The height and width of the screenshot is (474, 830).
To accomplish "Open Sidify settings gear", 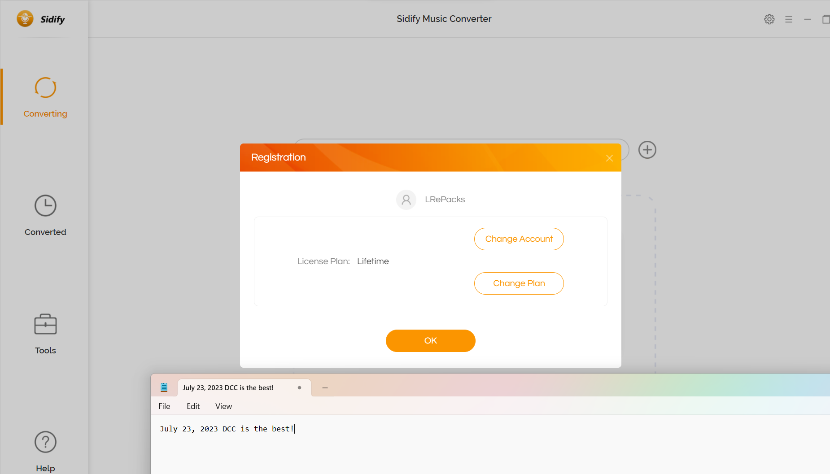I will [x=769, y=19].
